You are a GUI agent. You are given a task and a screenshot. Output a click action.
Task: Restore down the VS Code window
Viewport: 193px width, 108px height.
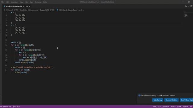tap(189, 2)
